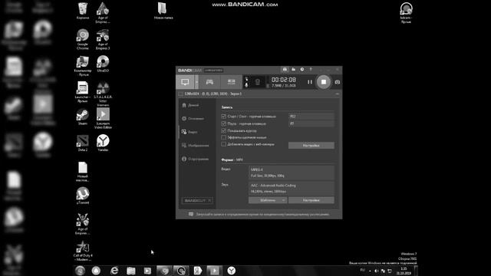Click the taskbar clock
The image size is (491, 276).
coord(404,271)
